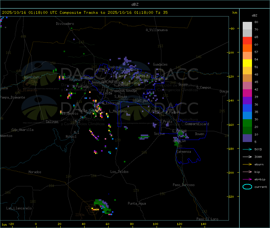Viewport: 270px width, 228px height.
Task: Click the 60 dBZ red swatch
Action: [x=247, y=40]
